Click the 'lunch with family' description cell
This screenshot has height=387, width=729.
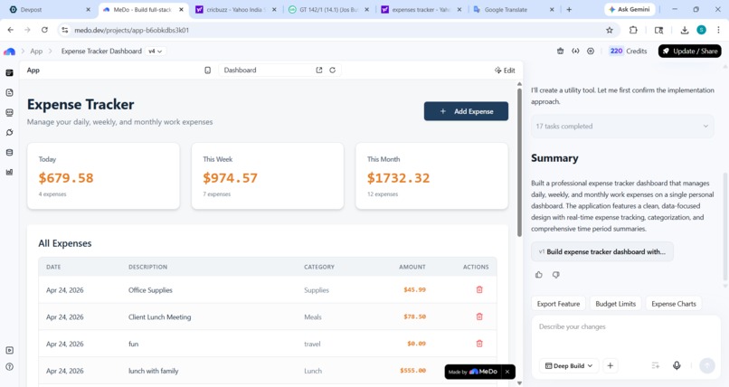click(x=154, y=371)
